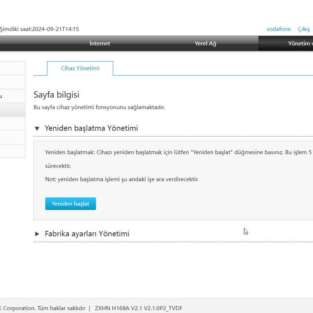Select the Cihaz Yönetimi tab
The width and height of the screenshot is (313, 313).
(x=80, y=68)
